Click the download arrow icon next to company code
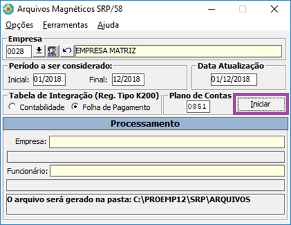The height and width of the screenshot is (225, 291). tap(39, 51)
